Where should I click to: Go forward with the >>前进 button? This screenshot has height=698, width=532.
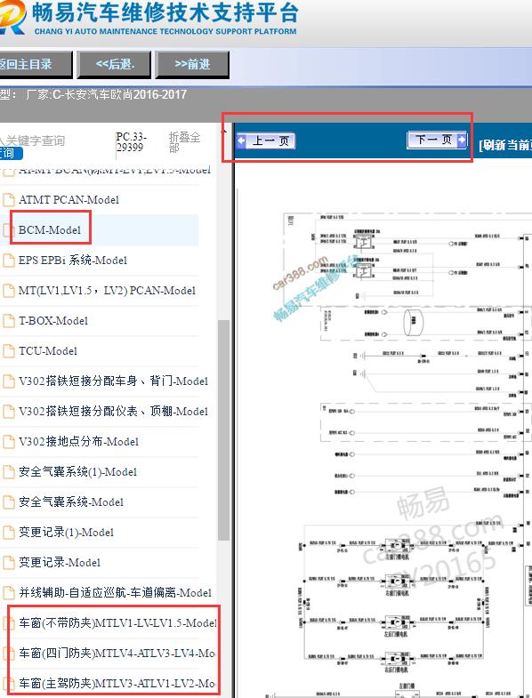coord(192,65)
